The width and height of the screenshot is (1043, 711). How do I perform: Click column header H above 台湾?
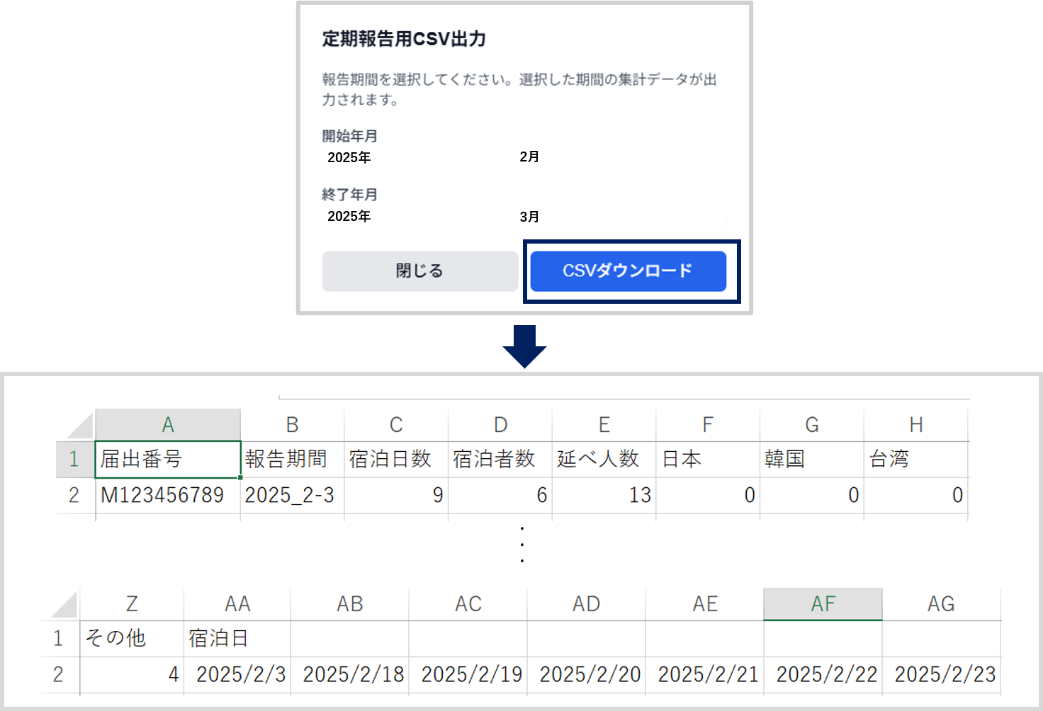[915, 423]
